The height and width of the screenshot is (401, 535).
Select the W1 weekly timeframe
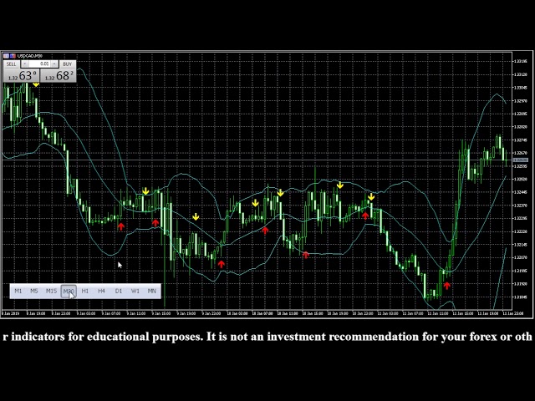tap(135, 291)
